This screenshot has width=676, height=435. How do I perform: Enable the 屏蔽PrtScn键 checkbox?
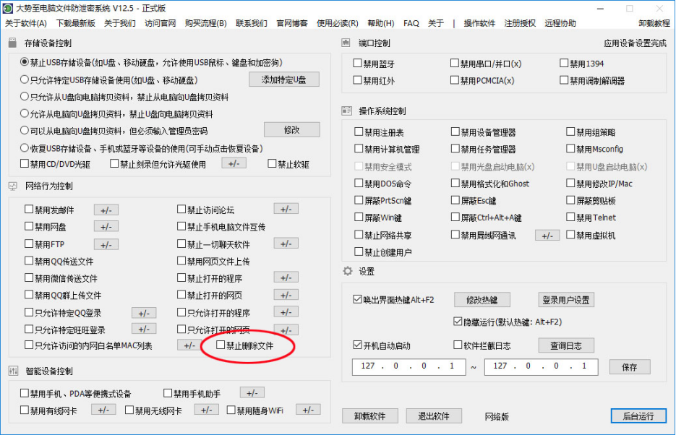[359, 200]
